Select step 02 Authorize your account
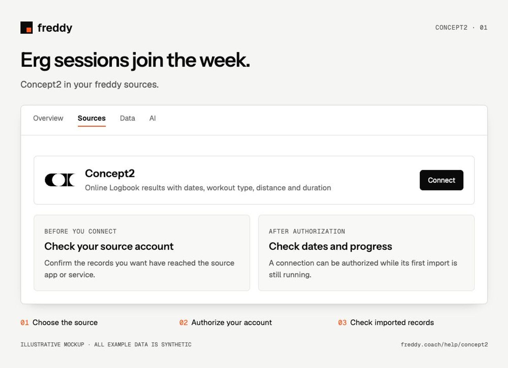This screenshot has width=508, height=368. click(x=225, y=323)
